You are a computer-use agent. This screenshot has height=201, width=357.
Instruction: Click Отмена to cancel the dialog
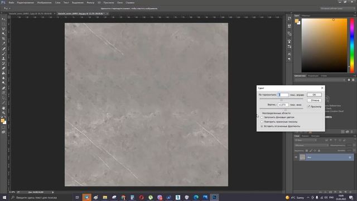[x=314, y=100]
